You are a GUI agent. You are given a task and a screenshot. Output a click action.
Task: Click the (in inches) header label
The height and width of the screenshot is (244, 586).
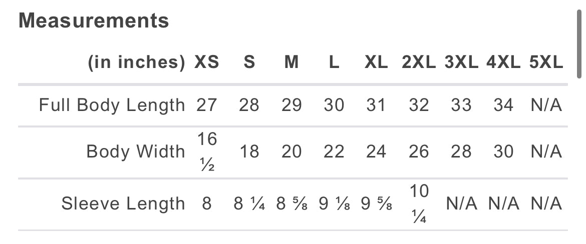[x=136, y=62]
